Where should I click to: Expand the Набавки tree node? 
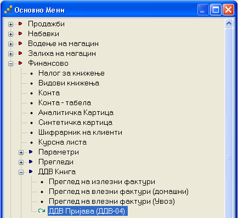point(10,34)
